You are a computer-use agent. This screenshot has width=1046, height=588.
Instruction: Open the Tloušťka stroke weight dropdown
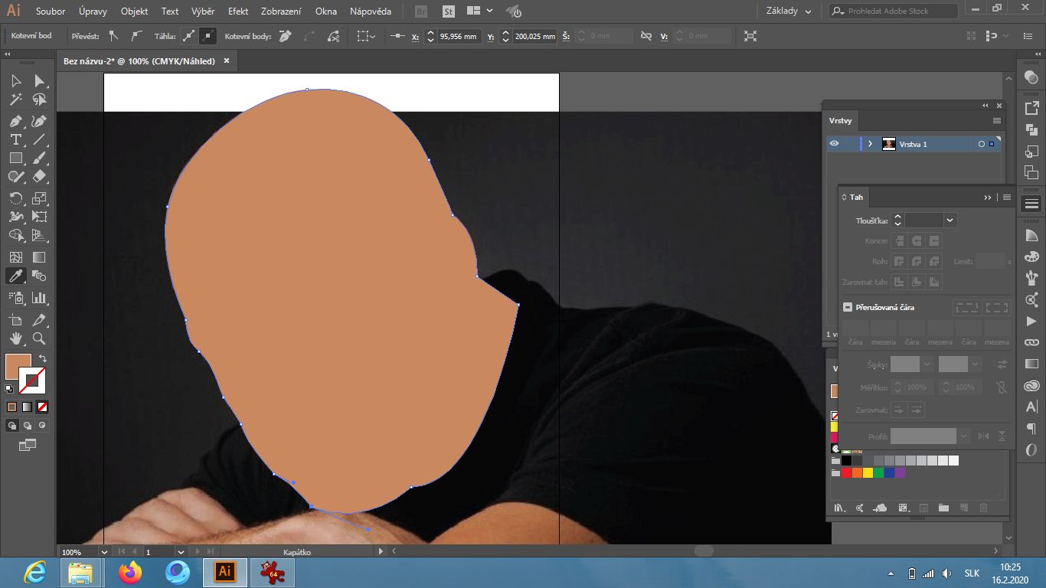point(950,220)
